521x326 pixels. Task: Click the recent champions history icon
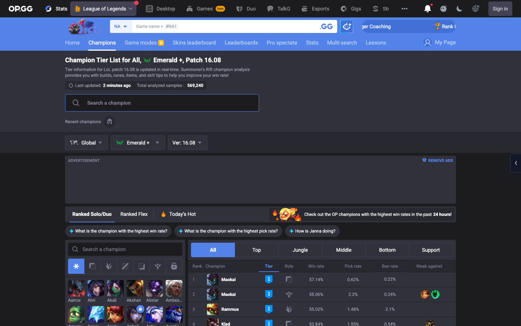tap(109, 122)
